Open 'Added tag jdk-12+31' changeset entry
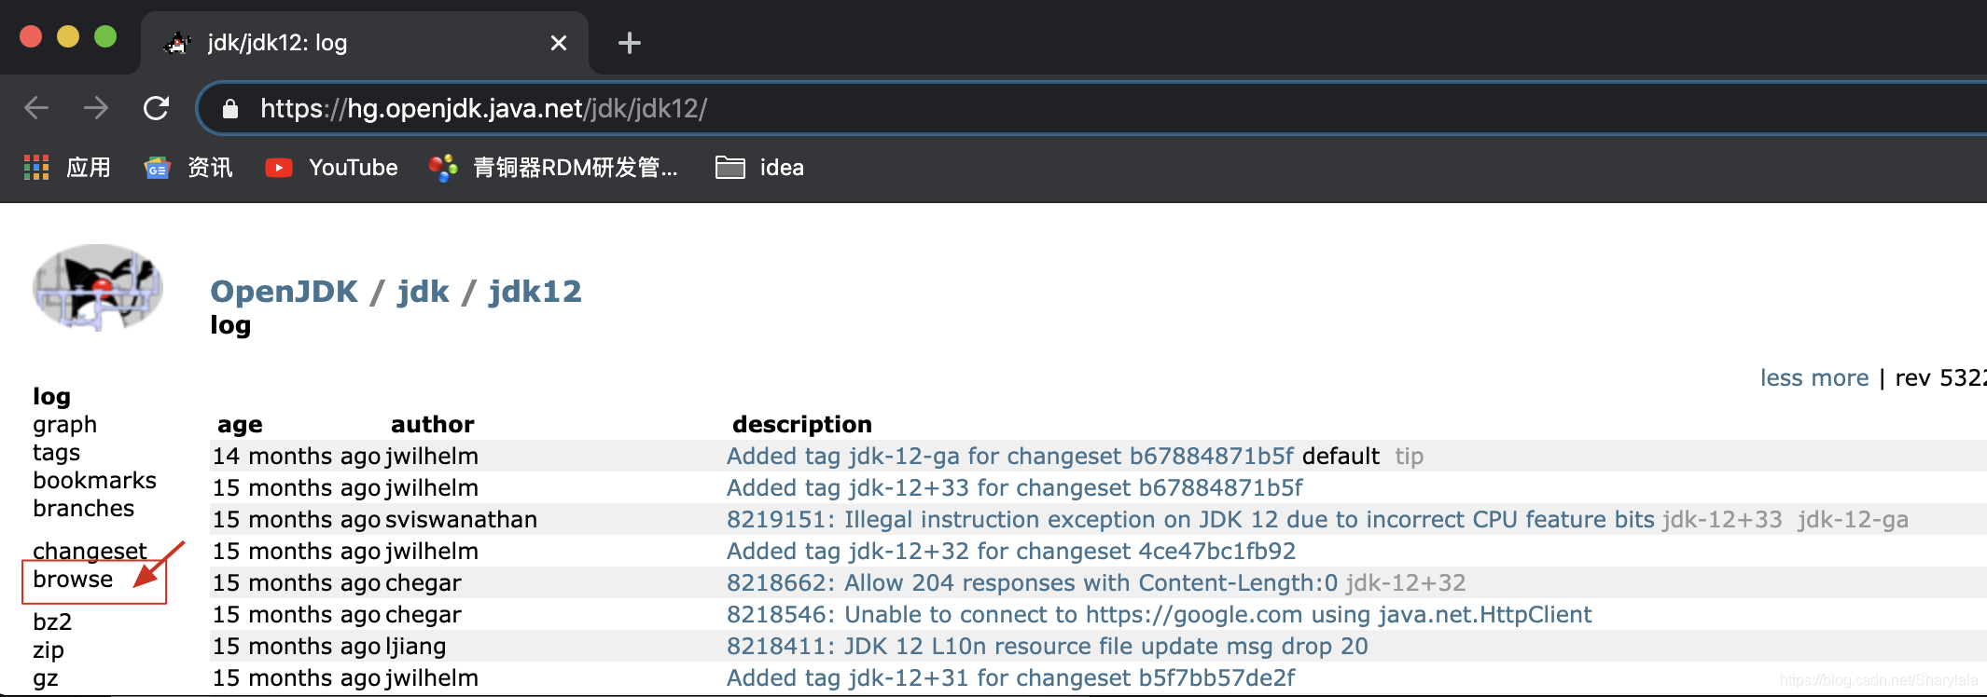 click(1011, 678)
